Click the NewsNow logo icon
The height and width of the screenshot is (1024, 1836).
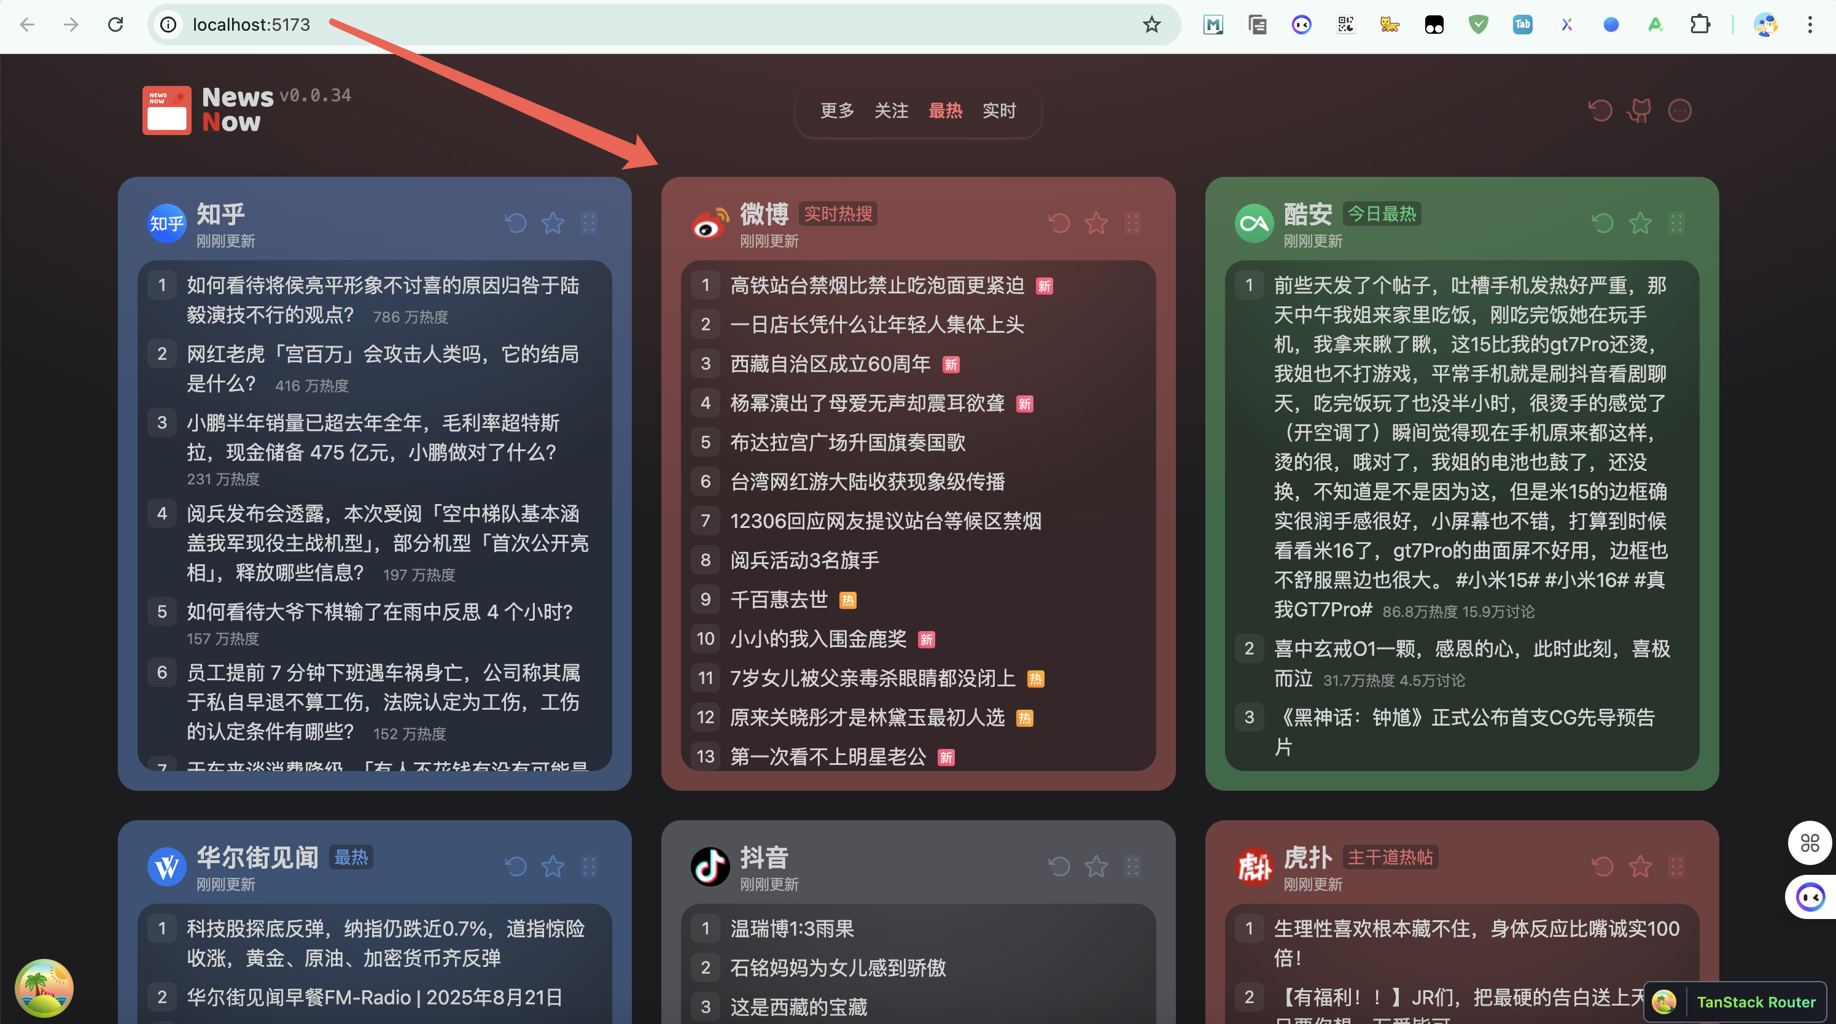point(167,111)
